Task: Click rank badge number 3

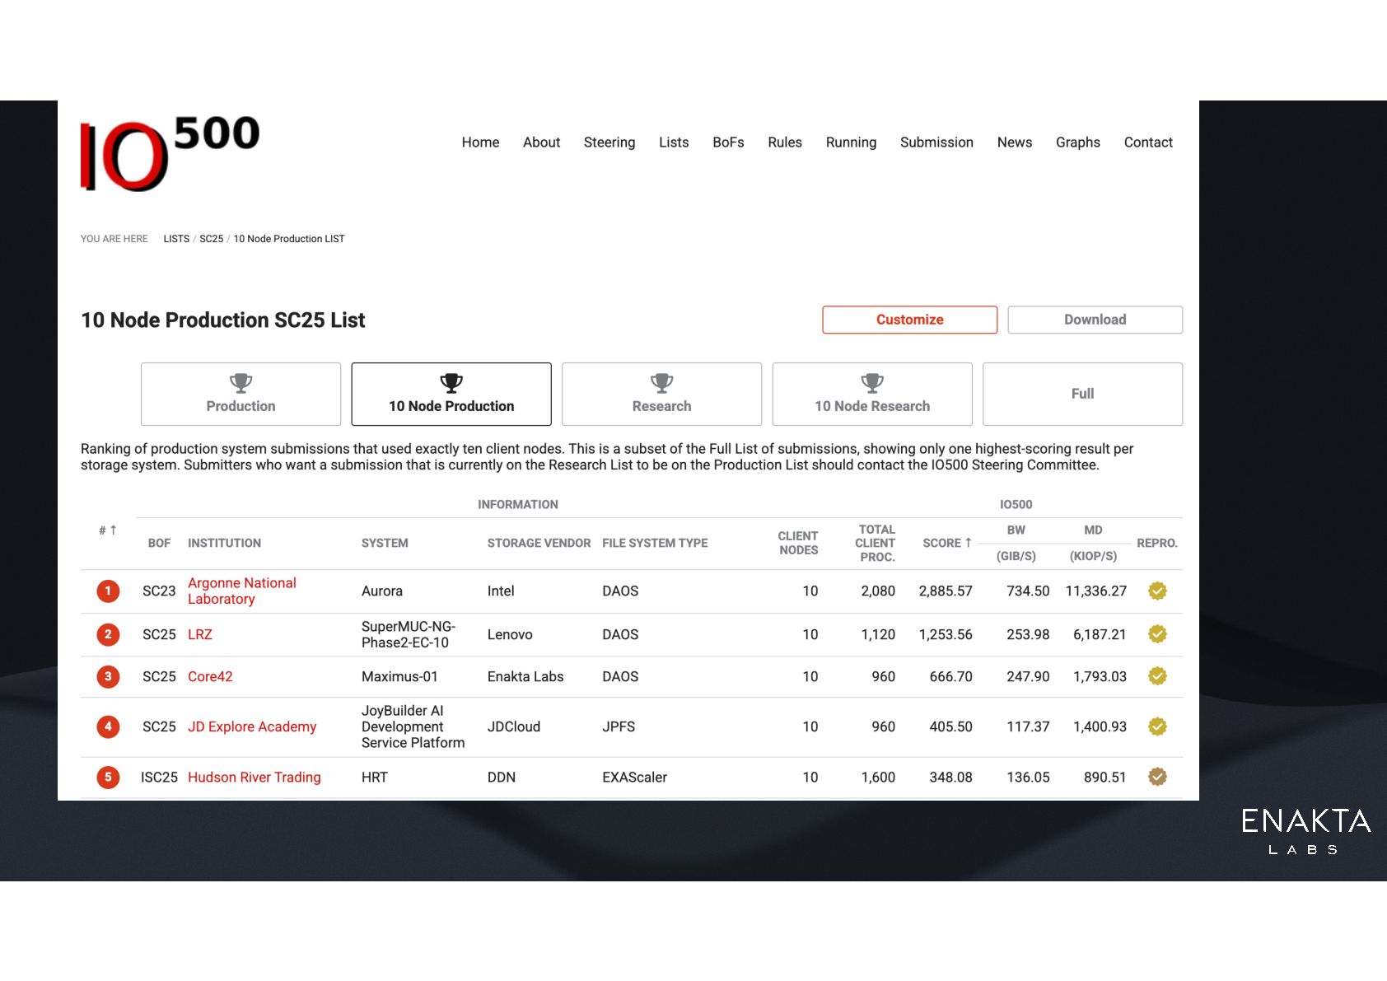Action: [108, 676]
